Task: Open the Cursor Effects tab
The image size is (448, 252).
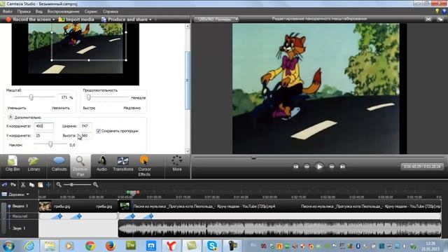Action: coord(144,166)
